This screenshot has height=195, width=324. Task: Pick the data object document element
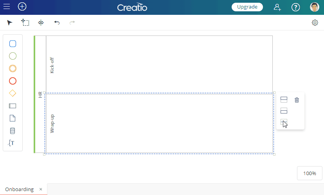[x=13, y=118]
